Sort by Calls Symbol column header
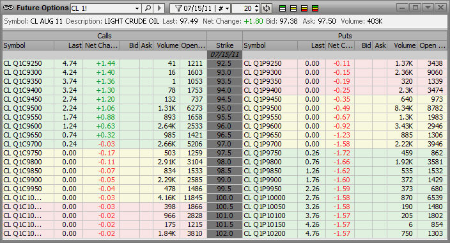Viewport: 450px width, 243px height. (28, 45)
